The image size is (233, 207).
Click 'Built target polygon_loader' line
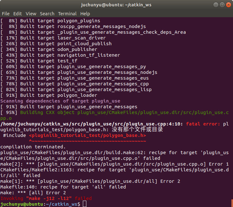(x=49, y=95)
